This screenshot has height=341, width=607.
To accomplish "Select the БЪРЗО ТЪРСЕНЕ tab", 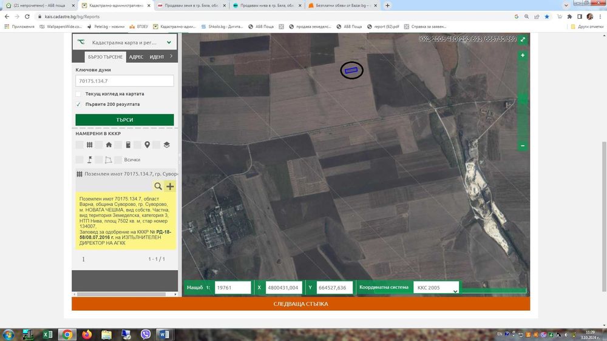I will tap(105, 57).
